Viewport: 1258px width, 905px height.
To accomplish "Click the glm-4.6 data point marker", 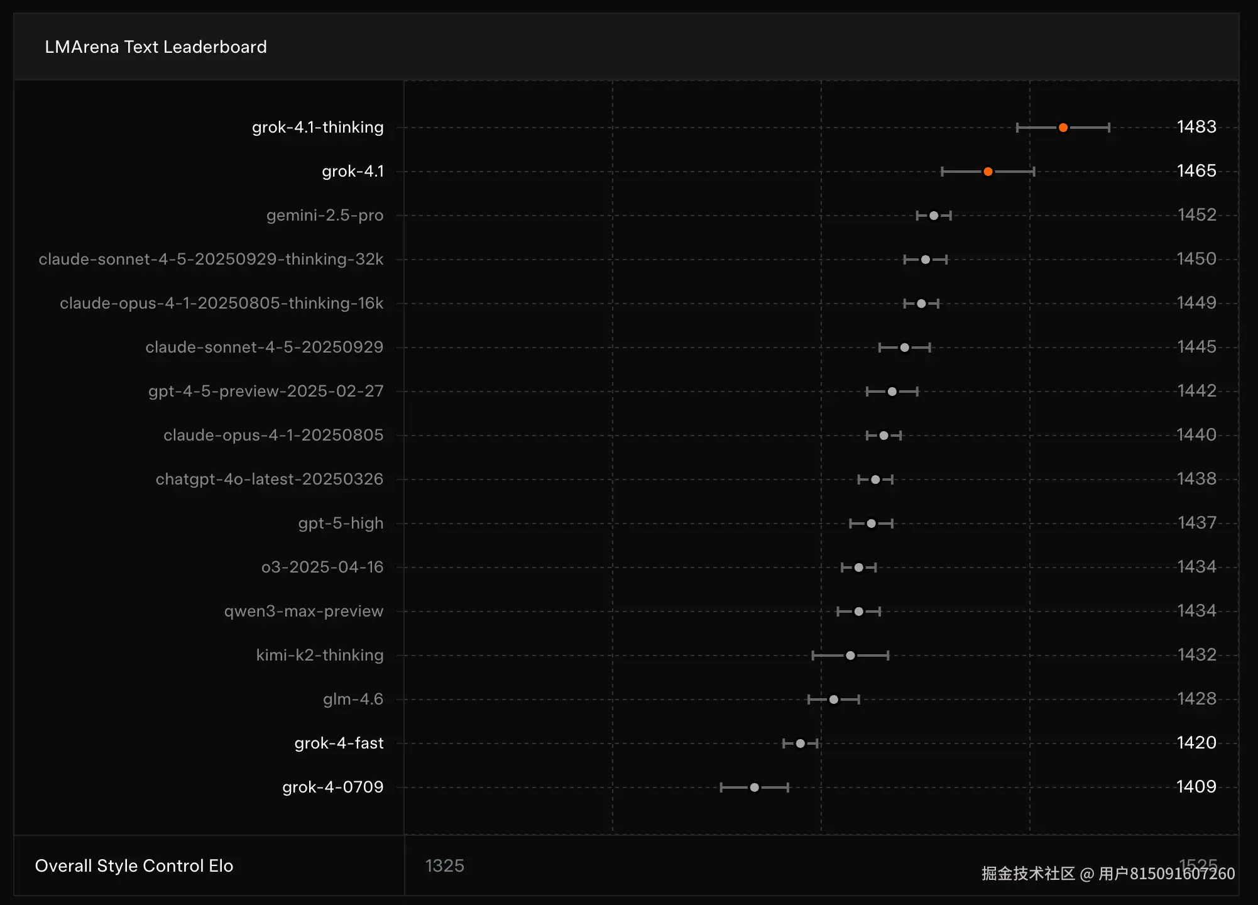I will pyautogui.click(x=833, y=699).
